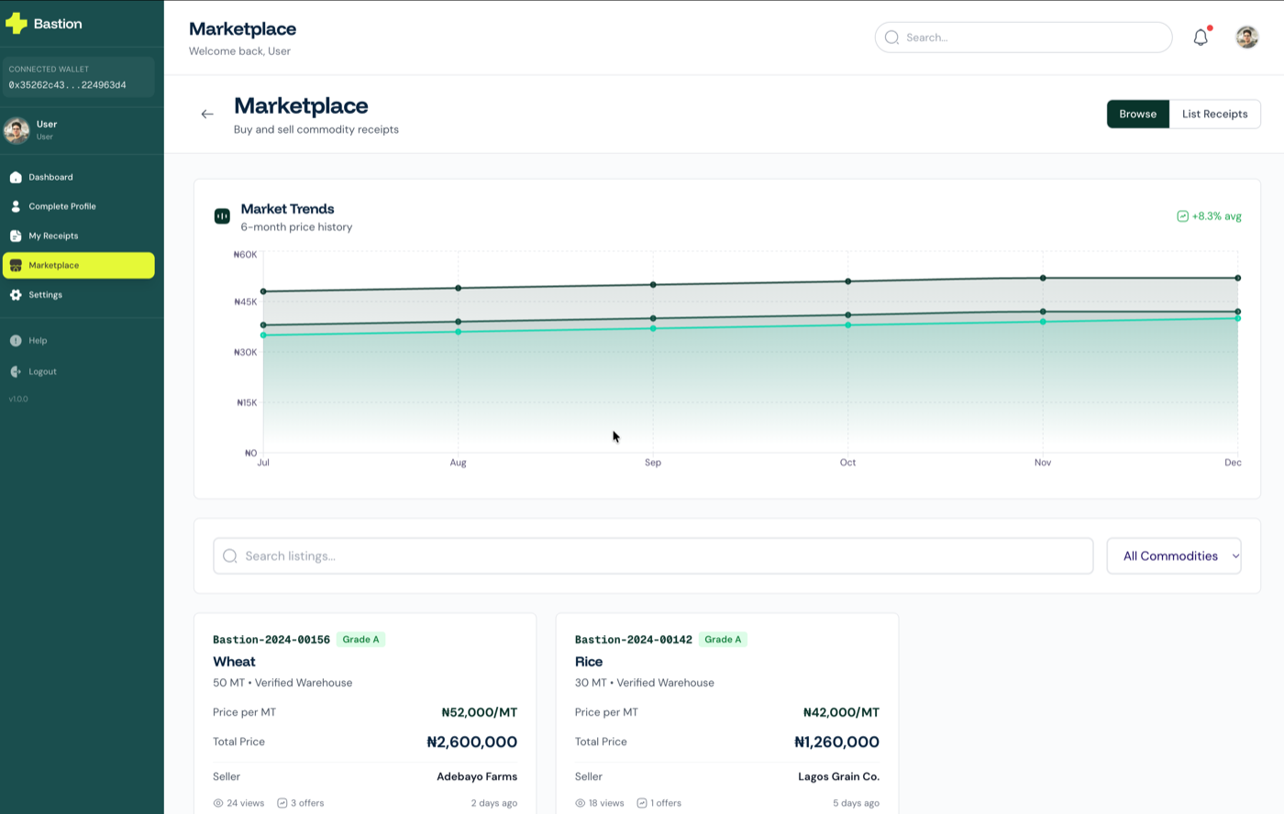Click the Market Trends chart icon
This screenshot has width=1284, height=814.
pos(222,216)
